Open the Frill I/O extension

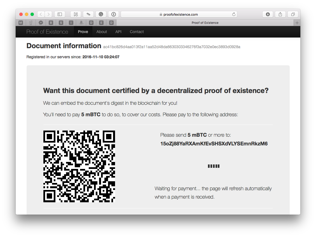(76, 14)
